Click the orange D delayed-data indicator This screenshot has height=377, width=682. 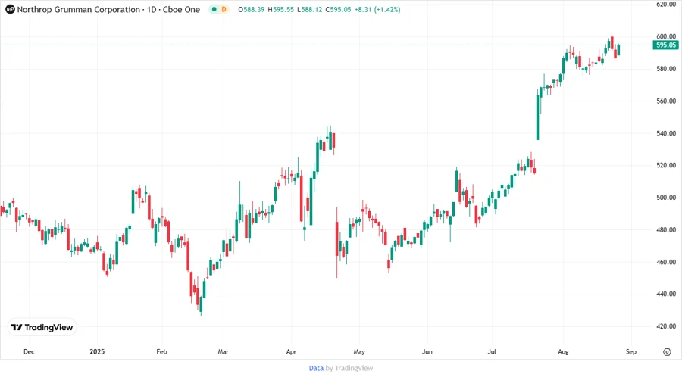tap(224, 10)
